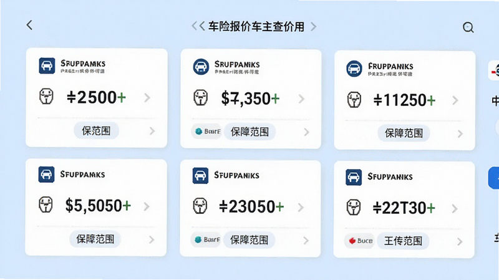Click the face icon beside ¥23050+
The height and width of the screenshot is (280, 499).
tap(200, 206)
